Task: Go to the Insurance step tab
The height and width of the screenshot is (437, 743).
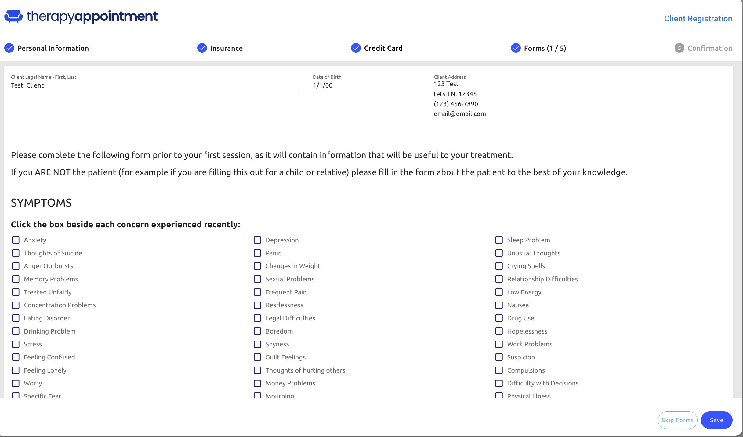Action: [226, 48]
